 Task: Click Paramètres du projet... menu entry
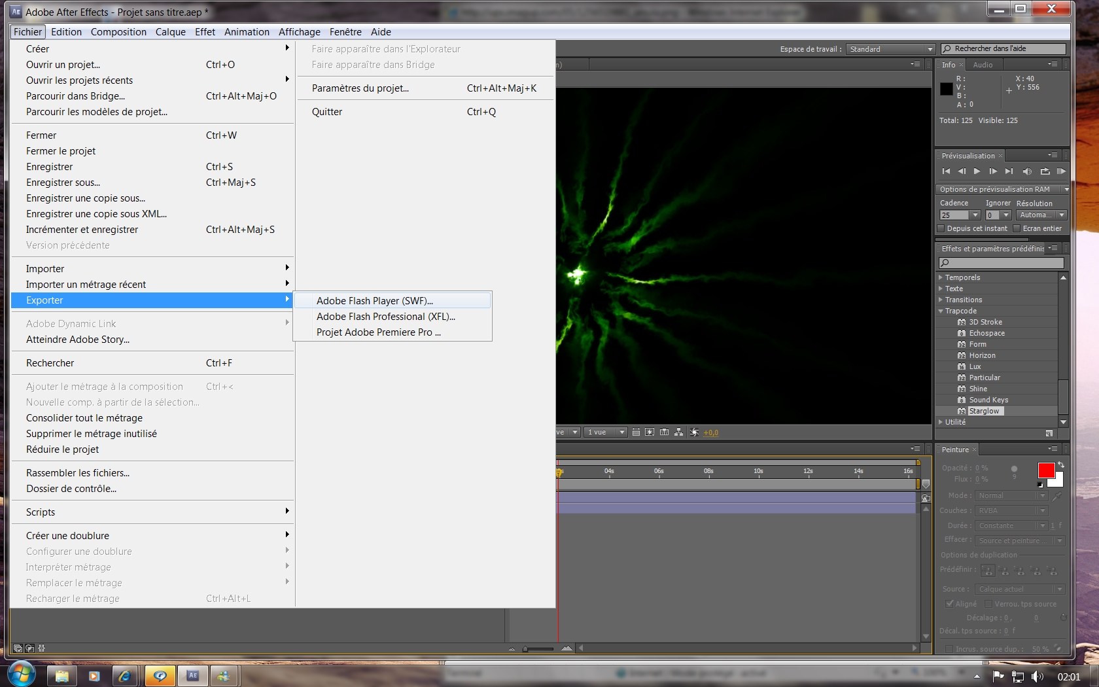click(425, 88)
